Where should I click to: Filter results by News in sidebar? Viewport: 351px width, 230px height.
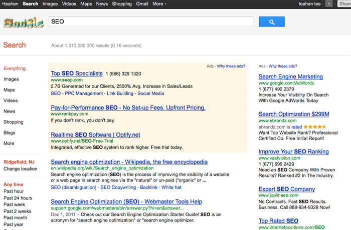coord(10,111)
